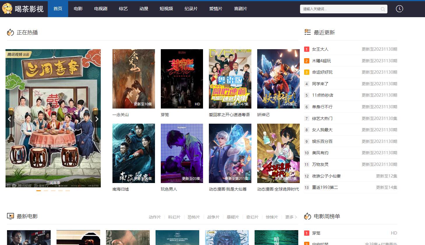Open the 电视剧 navigation tab
This screenshot has height=245, width=425.
tap(101, 9)
